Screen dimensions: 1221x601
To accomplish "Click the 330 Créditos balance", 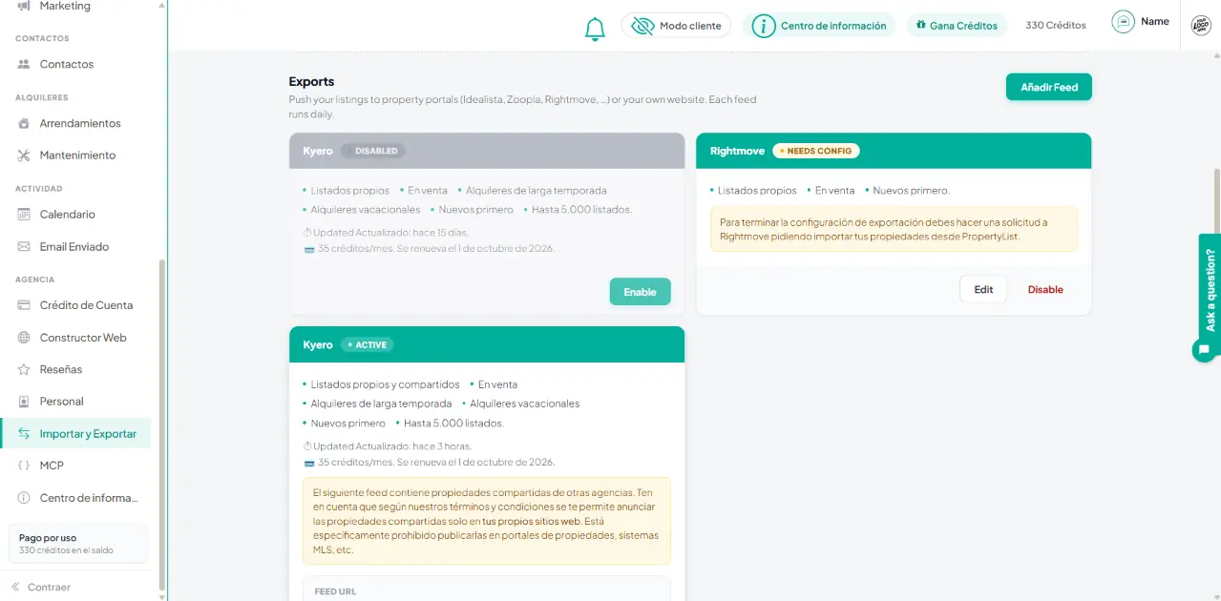I will (1055, 26).
